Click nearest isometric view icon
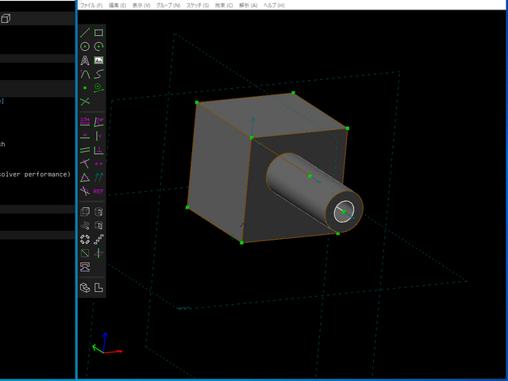 point(85,287)
